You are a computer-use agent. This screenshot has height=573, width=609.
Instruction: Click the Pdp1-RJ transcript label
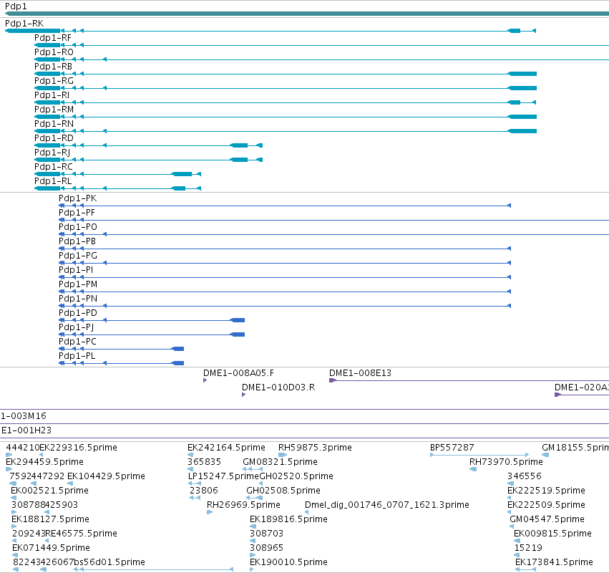tap(52, 153)
